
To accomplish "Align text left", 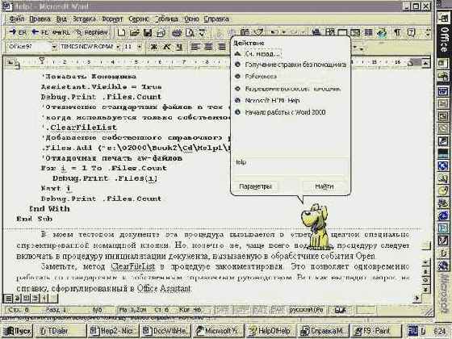I will [195, 47].
